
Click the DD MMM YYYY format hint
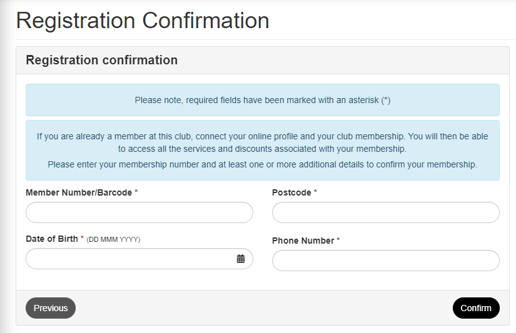113,239
